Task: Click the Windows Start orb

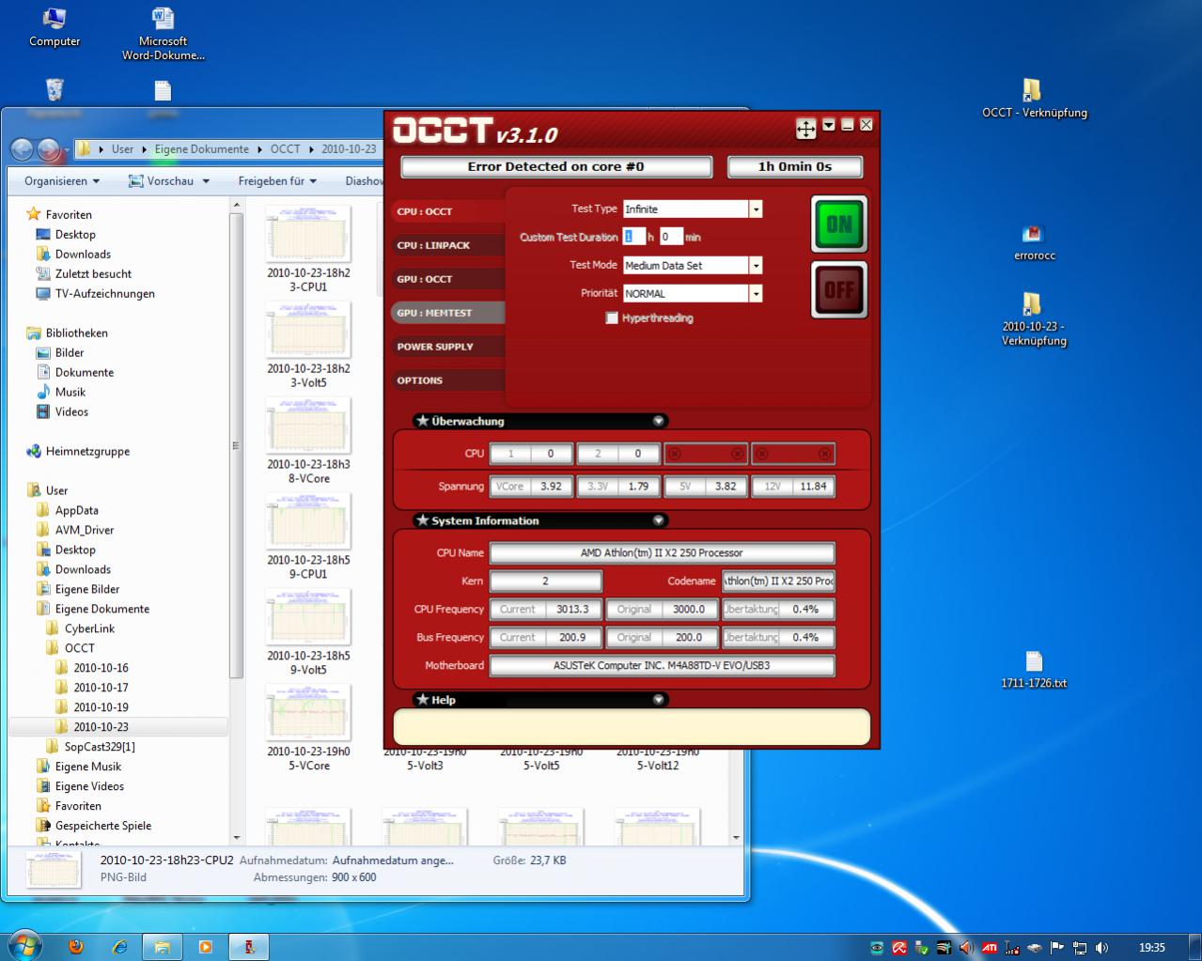Action: pos(24,944)
